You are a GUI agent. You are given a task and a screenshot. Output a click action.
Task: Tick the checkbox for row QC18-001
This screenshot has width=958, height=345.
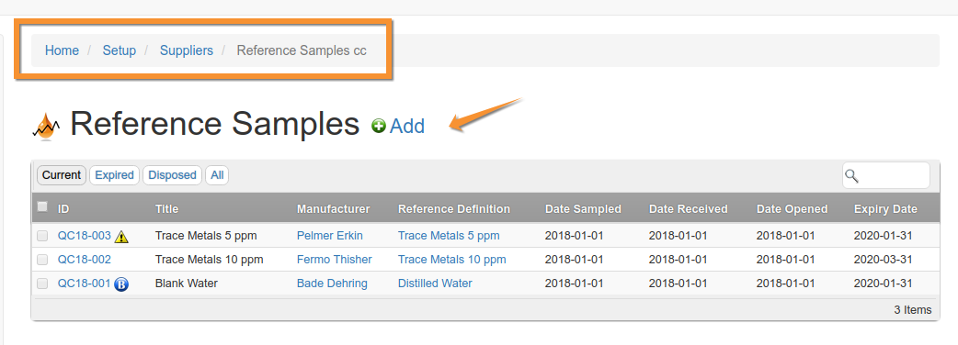[x=42, y=284]
